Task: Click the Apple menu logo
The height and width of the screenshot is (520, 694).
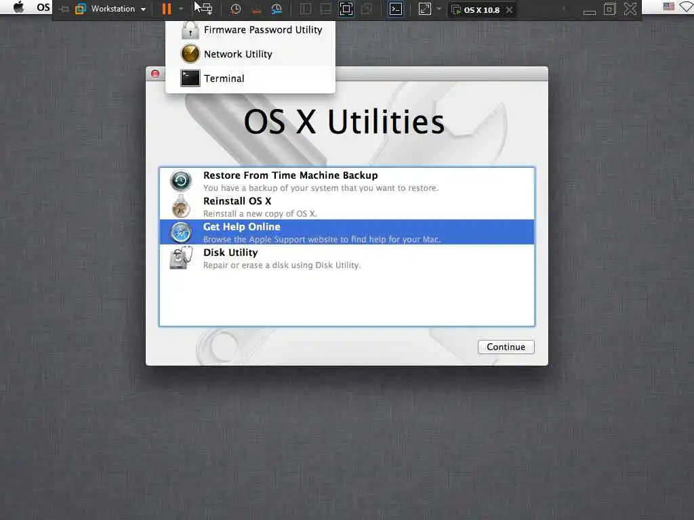Action: (x=18, y=7)
